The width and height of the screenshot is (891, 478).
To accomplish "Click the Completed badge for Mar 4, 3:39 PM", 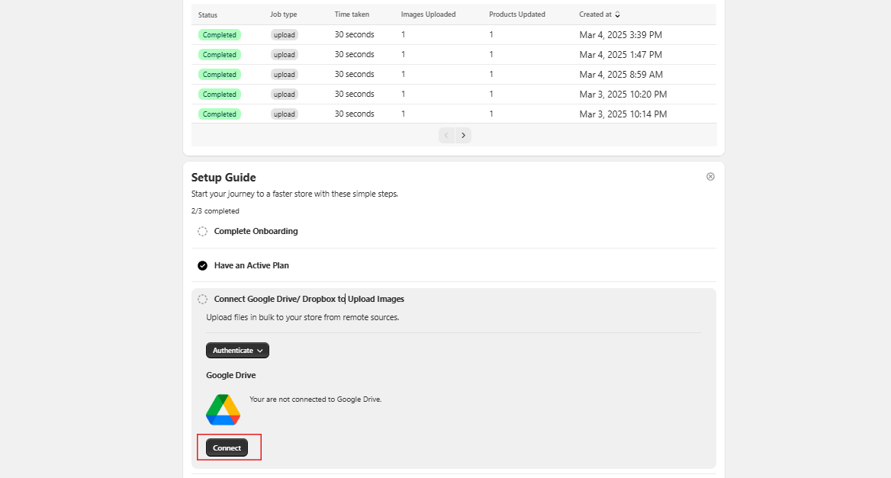I will pos(220,35).
